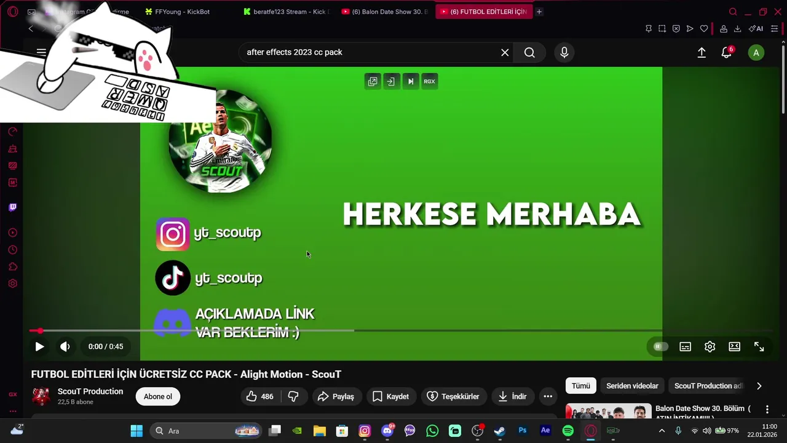Open video pop-out detach icon

click(x=373, y=81)
